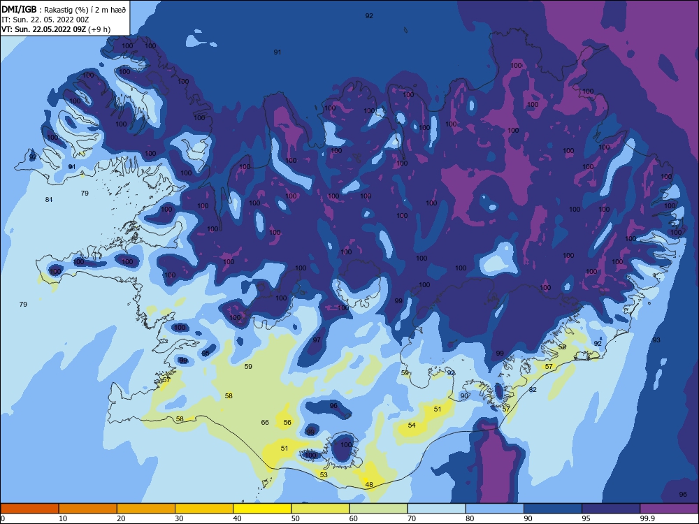Select the 95–99.9 navy legend swatch
The image size is (699, 524).
point(611,509)
